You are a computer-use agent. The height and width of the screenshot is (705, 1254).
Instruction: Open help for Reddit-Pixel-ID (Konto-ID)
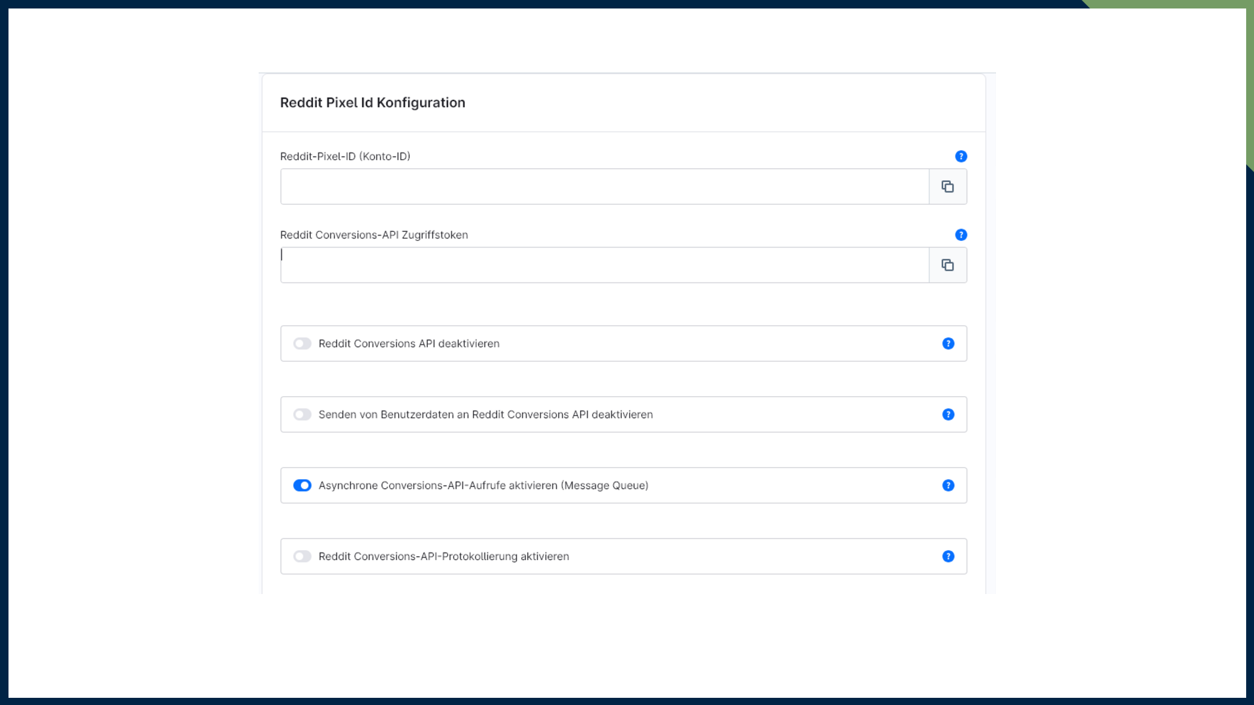click(961, 157)
